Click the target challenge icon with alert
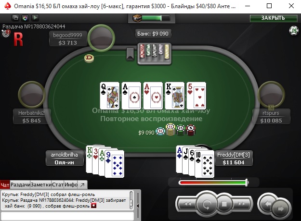Viewport: 301px width, 221px height. click(6, 33)
